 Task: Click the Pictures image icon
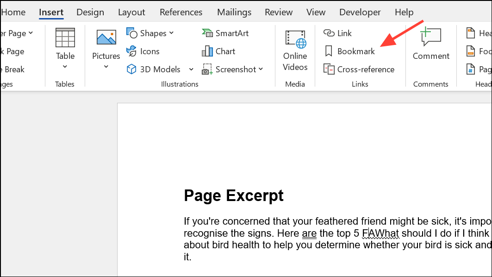pos(106,38)
